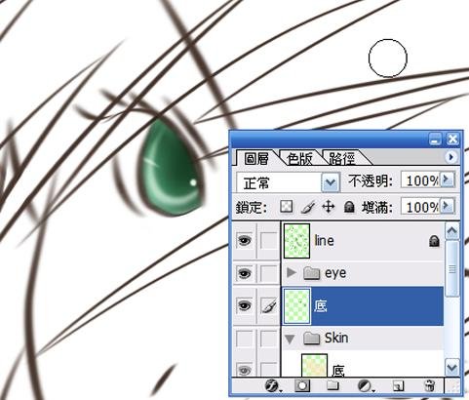Click the layers scrollbar down arrow
Image resolution: width=469 pixels, height=400 pixels.
451,368
